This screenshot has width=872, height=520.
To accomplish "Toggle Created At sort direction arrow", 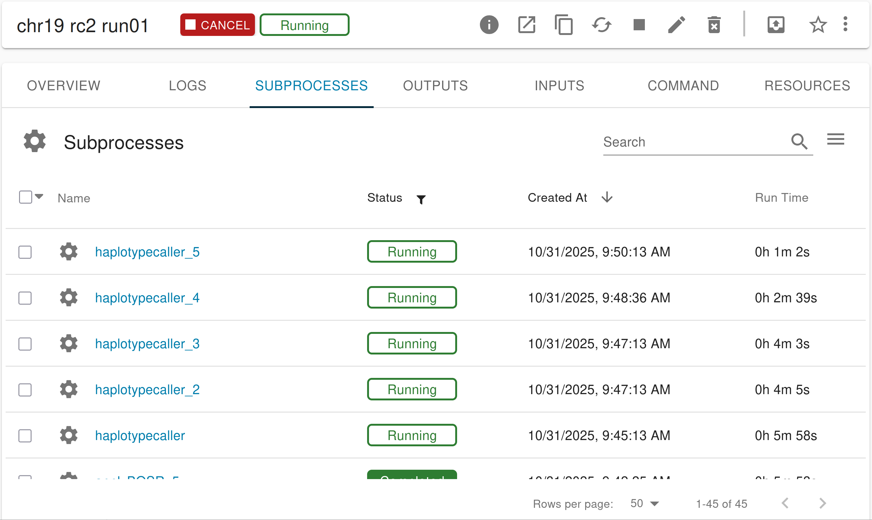I will pos(607,197).
